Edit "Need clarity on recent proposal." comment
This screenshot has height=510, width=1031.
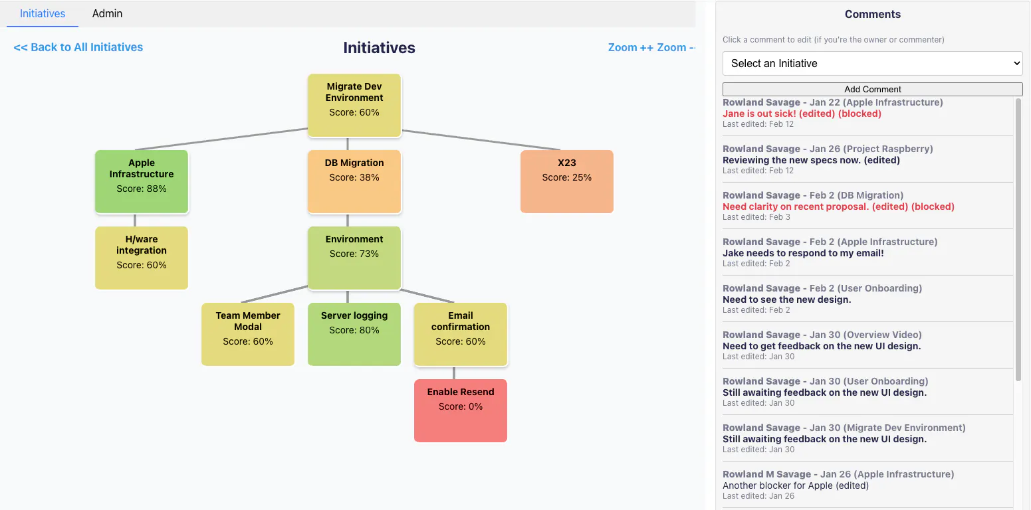click(867, 207)
